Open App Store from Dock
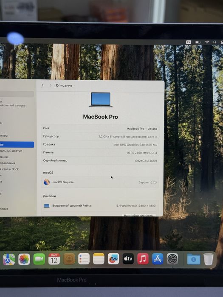The height and width of the screenshot is (297, 223). pos(158,259)
